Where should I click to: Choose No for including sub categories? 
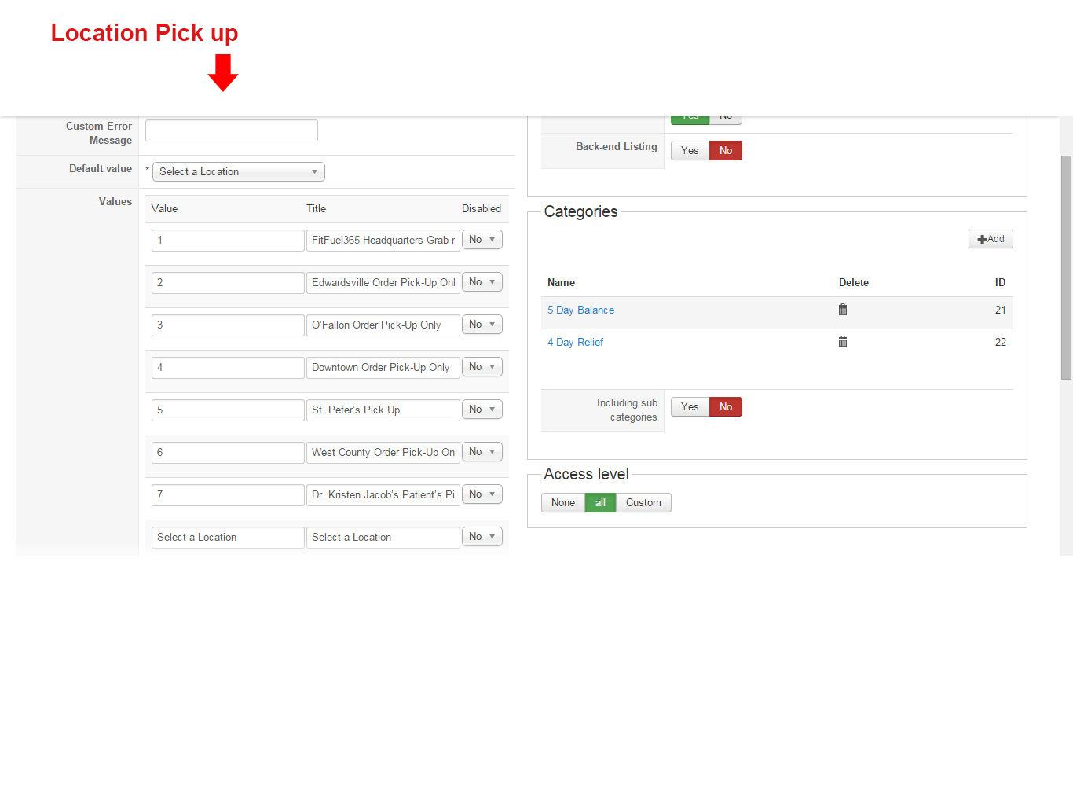pos(726,407)
